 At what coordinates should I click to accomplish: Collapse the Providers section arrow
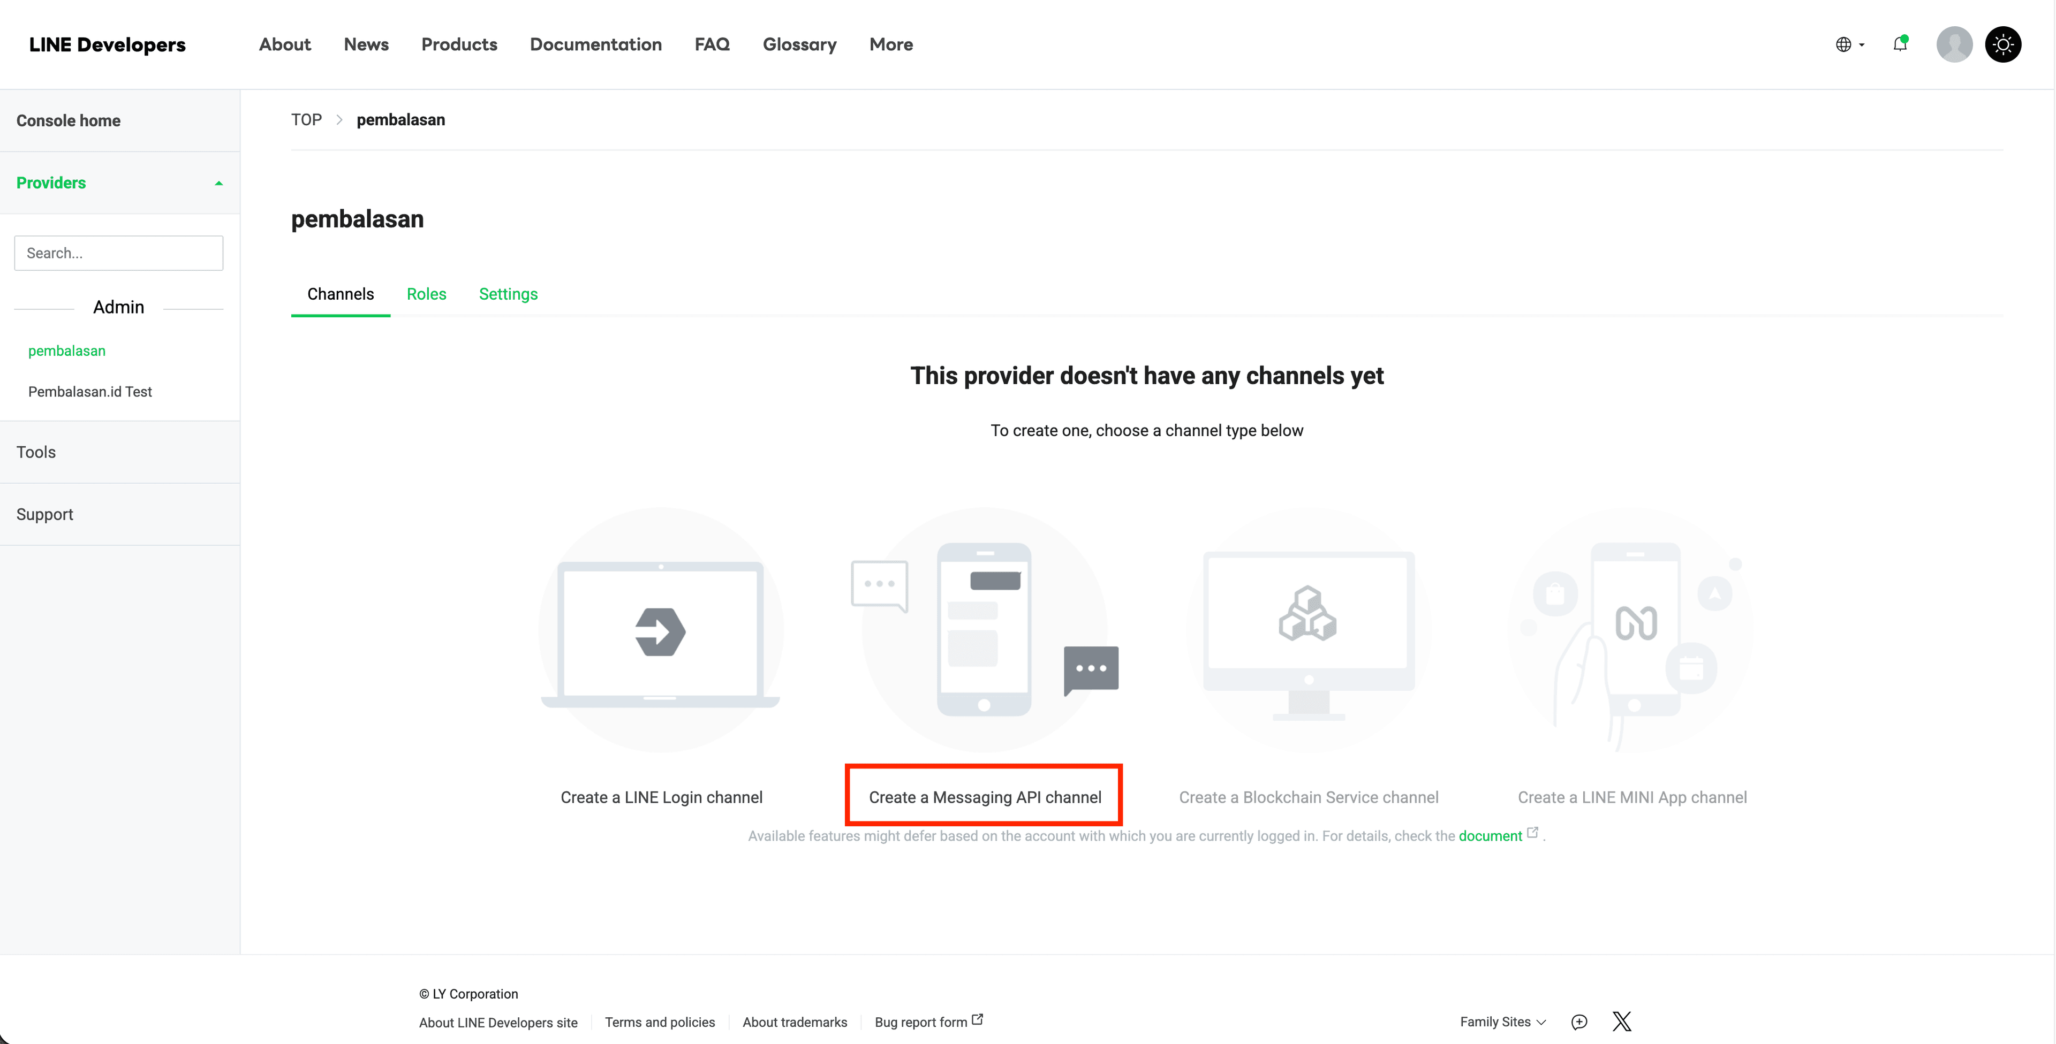pyautogui.click(x=218, y=184)
